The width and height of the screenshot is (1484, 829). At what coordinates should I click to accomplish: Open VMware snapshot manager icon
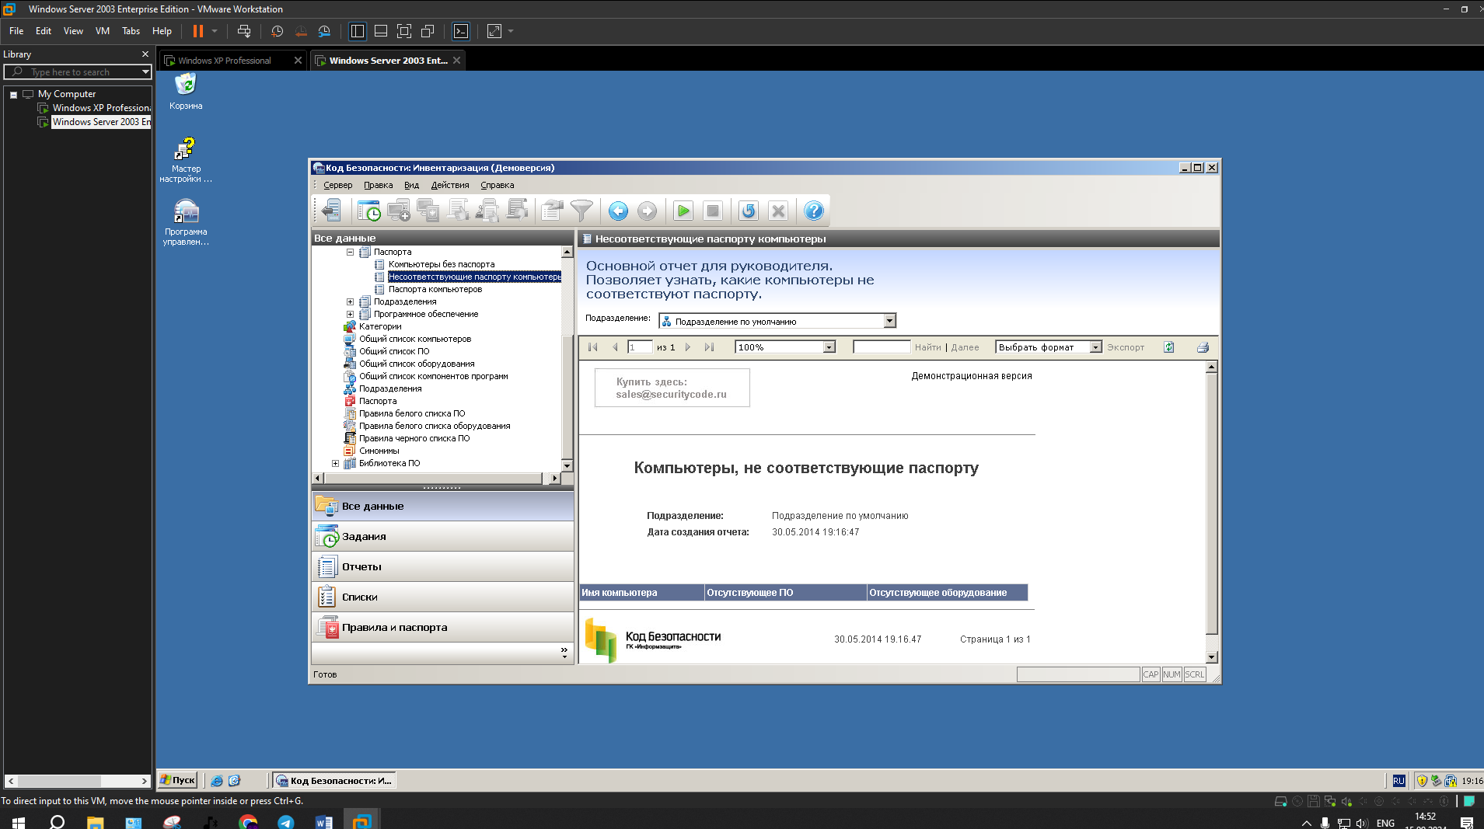coord(324,31)
